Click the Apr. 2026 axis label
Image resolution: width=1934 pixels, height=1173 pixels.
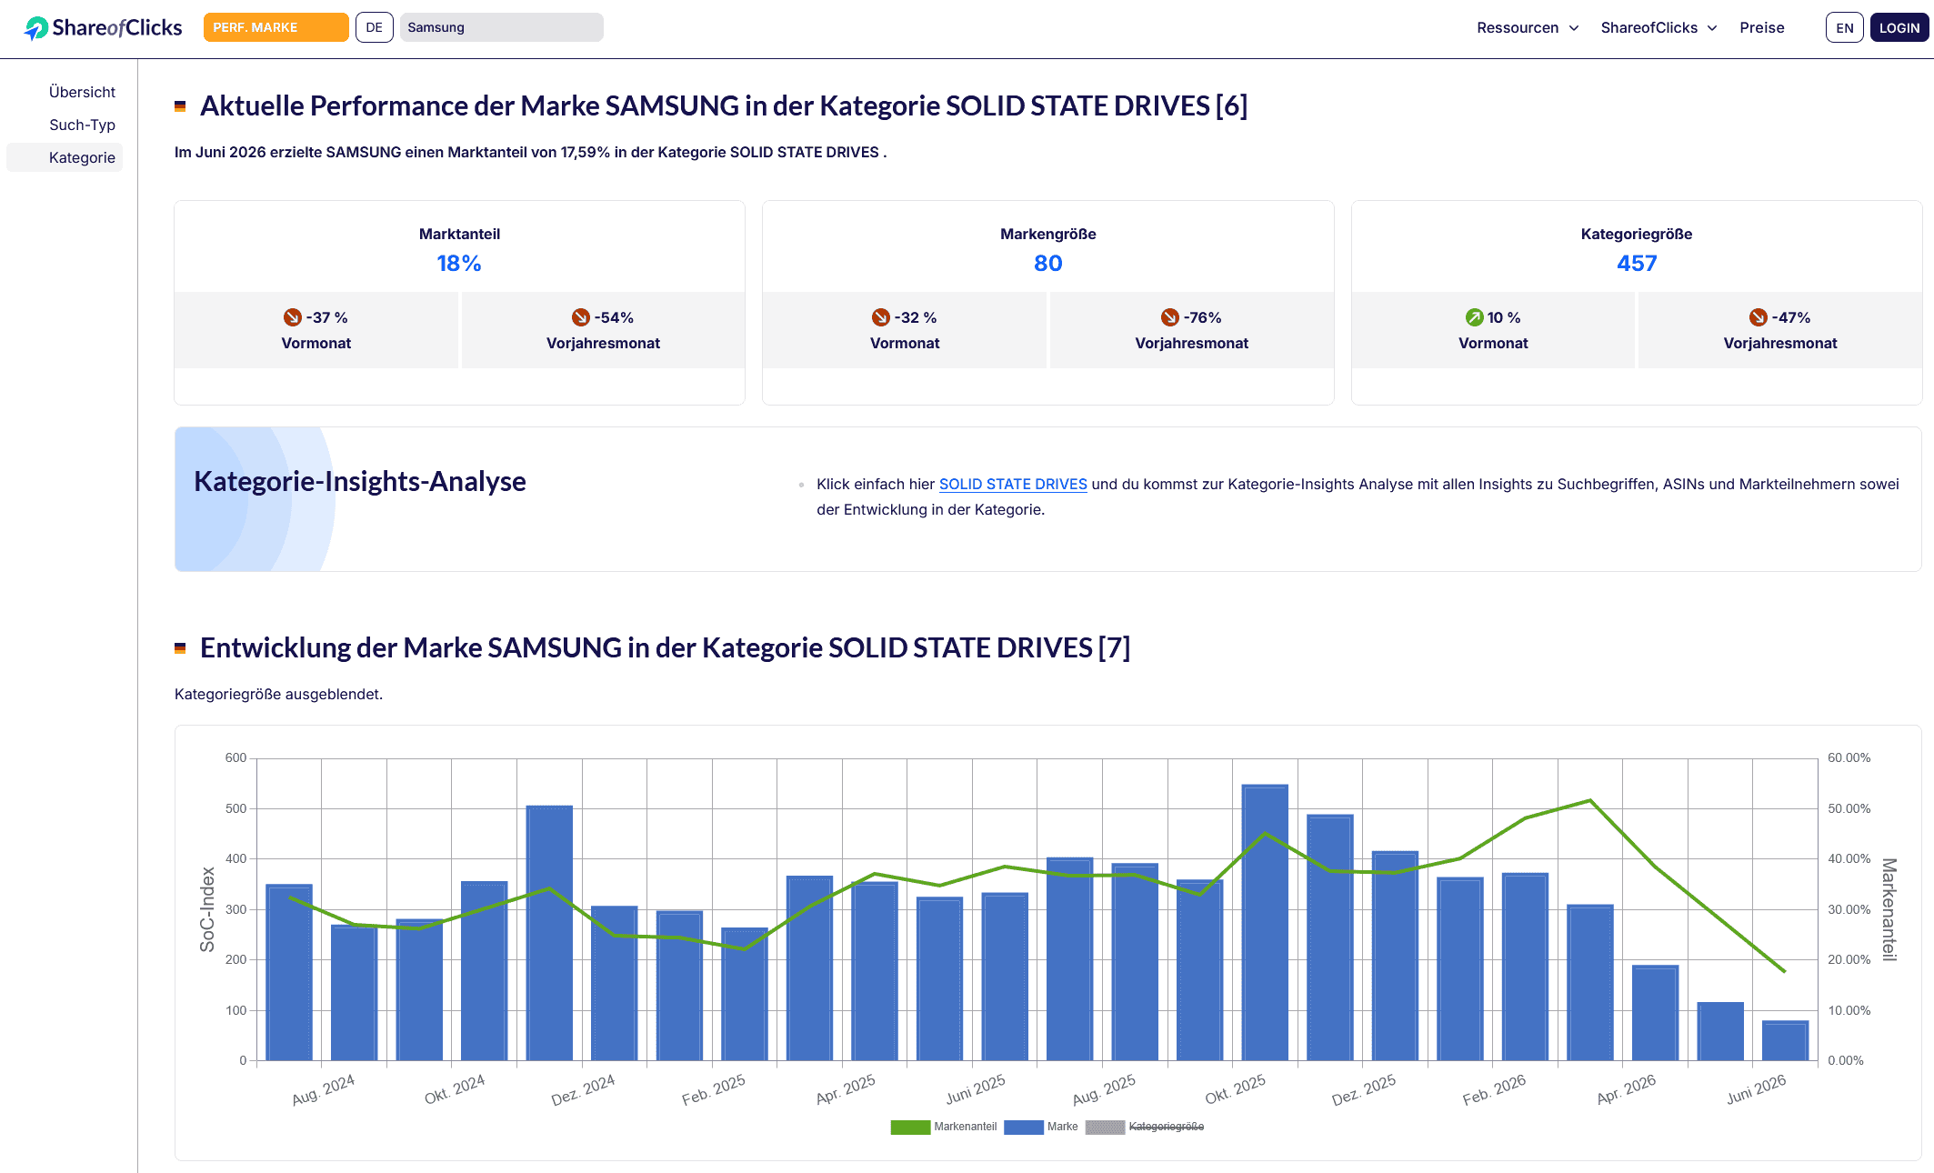tap(1626, 1089)
